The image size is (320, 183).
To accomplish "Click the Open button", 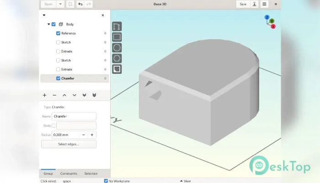I will (x=48, y=4).
